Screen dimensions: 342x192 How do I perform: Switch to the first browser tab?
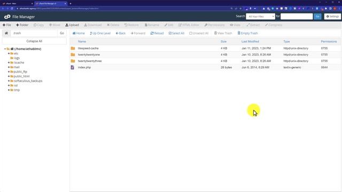[17, 4]
